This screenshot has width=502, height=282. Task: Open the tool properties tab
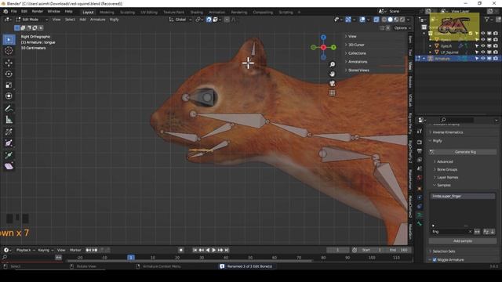pos(420,131)
